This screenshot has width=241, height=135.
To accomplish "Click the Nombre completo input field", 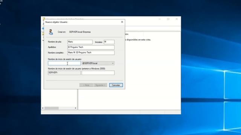I will (x=91, y=52).
